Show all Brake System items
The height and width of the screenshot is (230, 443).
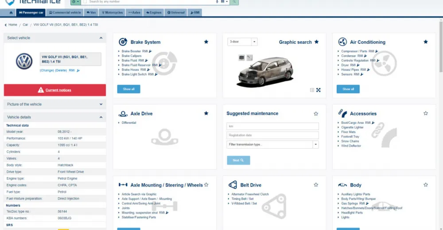[x=128, y=89]
